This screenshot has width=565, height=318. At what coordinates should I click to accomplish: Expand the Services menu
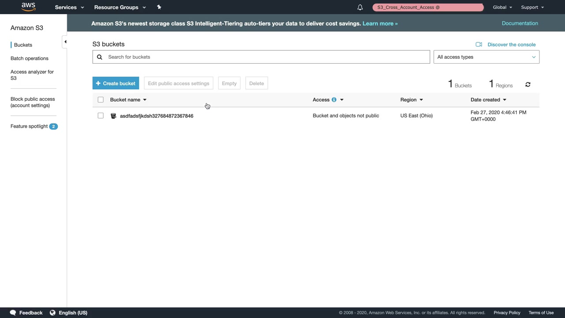69,7
